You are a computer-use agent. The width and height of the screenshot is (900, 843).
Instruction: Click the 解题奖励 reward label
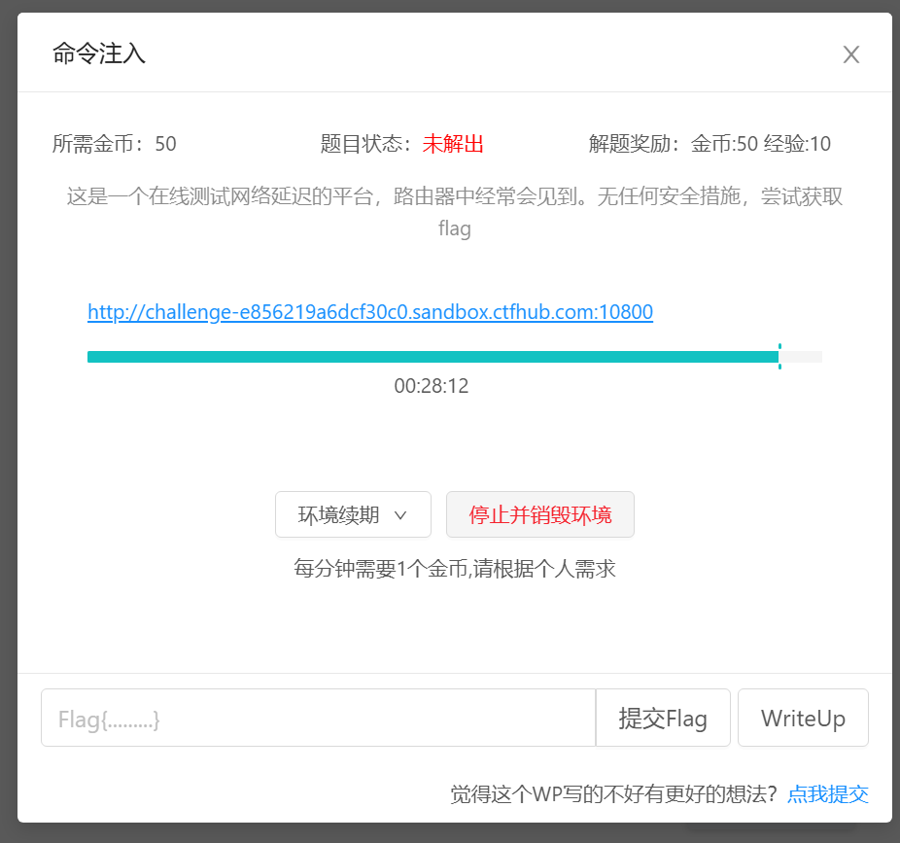(710, 145)
